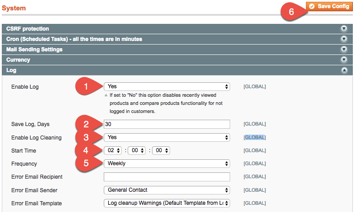Expand Mail Sending Settings arrow icon
Image resolution: width=356 pixels, height=212 pixels.
pos(344,50)
